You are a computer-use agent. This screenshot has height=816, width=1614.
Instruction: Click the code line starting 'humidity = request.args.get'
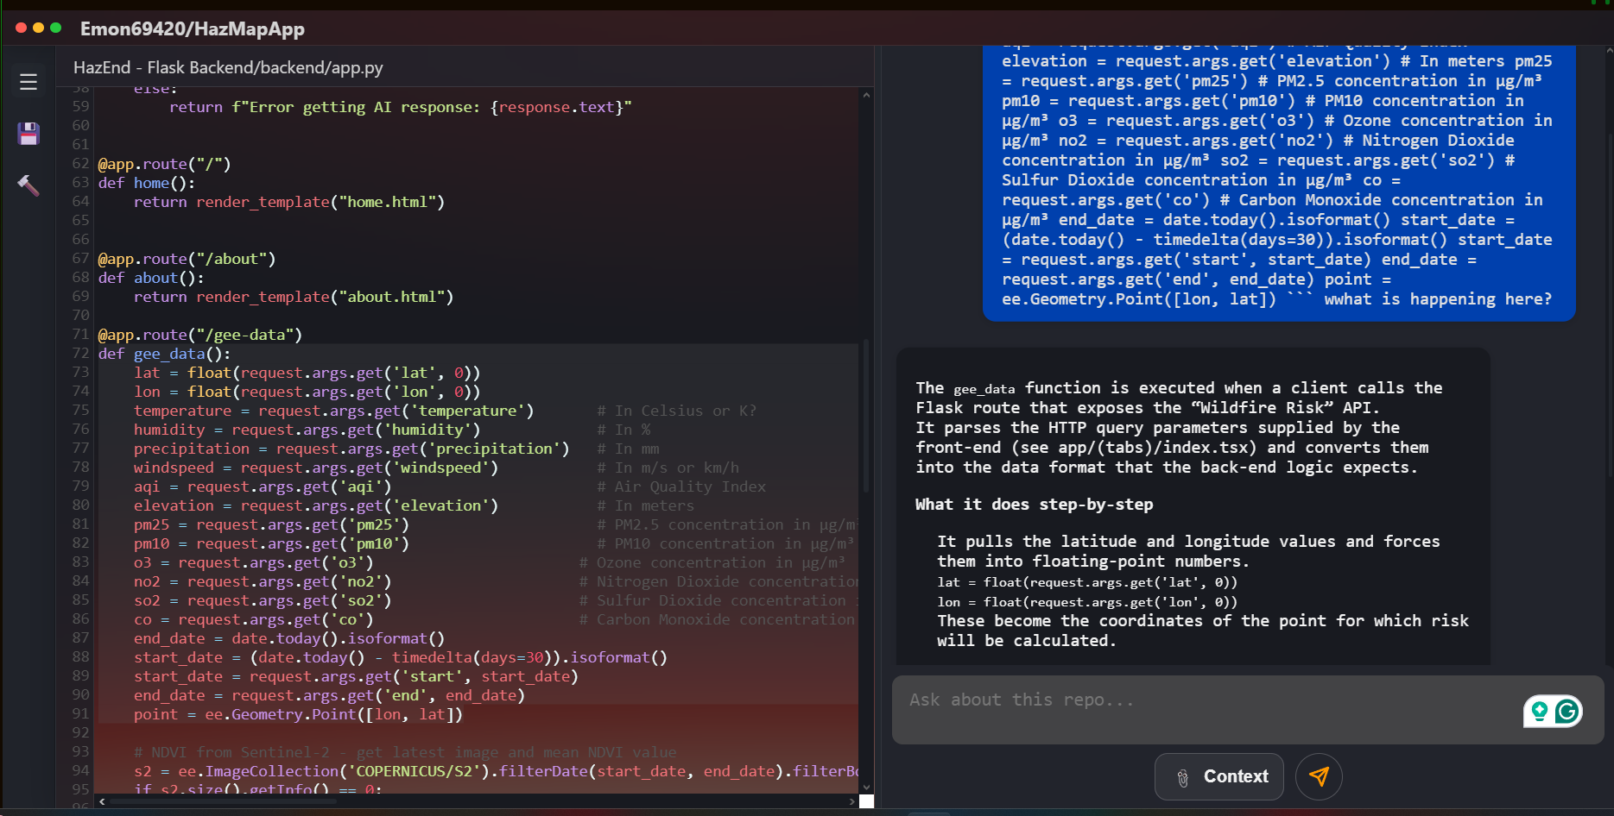tap(307, 430)
